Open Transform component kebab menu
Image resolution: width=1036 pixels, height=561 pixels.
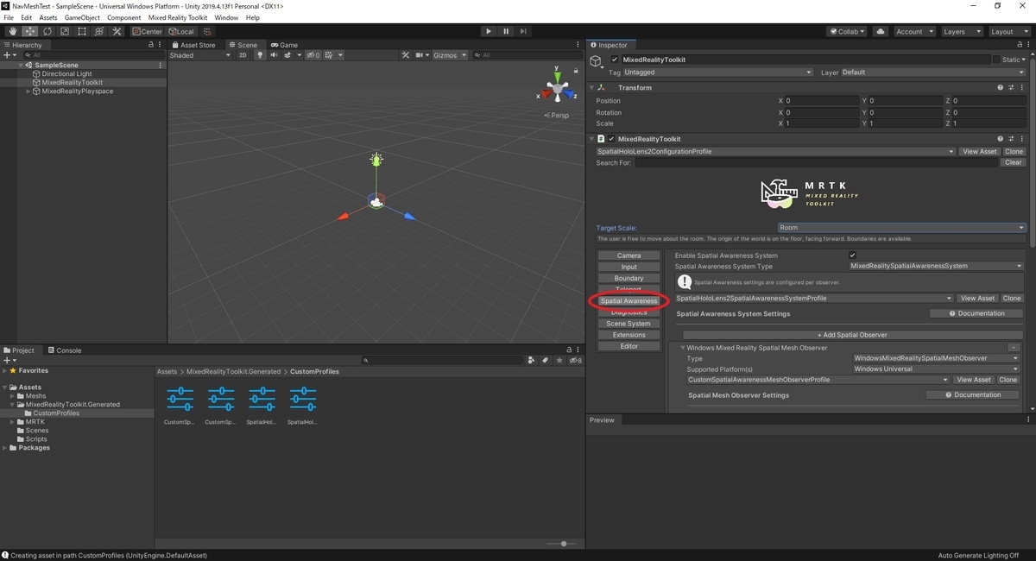1022,88
